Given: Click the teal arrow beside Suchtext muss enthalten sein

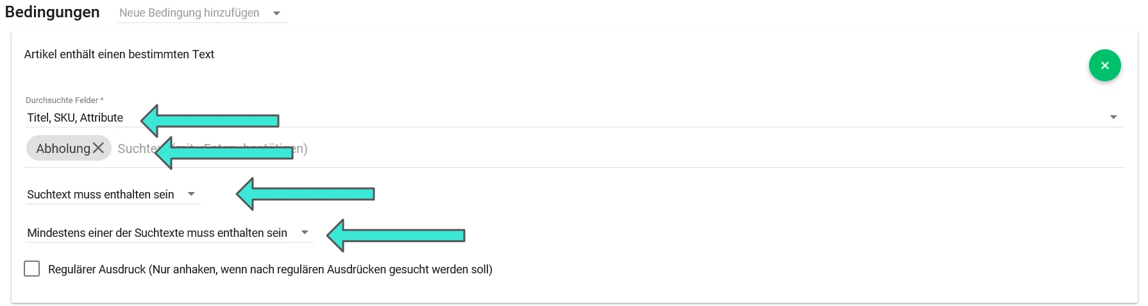Looking at the screenshot, I should 305,193.
